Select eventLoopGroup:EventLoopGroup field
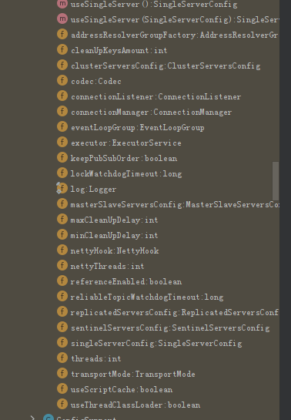This screenshot has height=420, width=291. (x=138, y=127)
